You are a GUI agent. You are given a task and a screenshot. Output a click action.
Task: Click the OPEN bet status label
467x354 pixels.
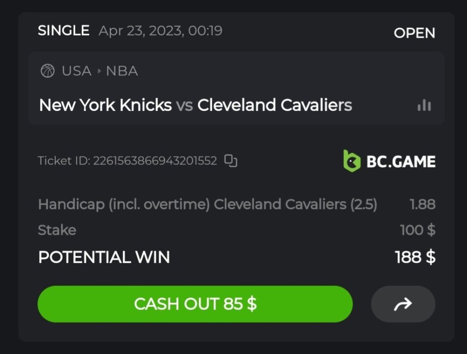[414, 33]
